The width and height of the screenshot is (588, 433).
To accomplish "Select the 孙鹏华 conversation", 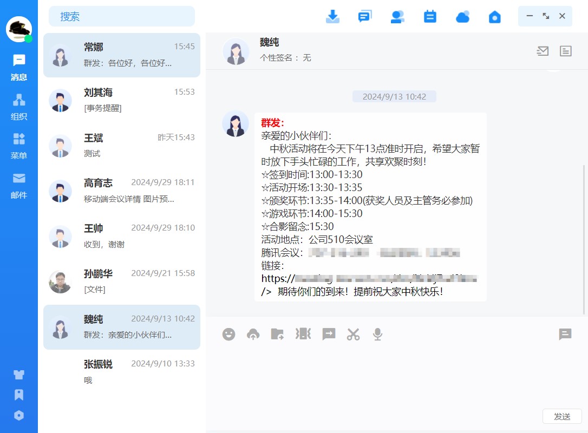I will tap(122, 281).
